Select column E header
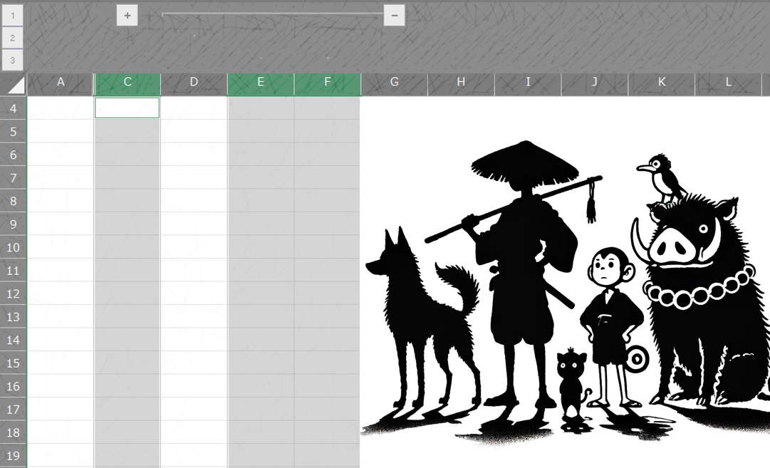Viewport: 770px width, 468px height. pos(261,82)
